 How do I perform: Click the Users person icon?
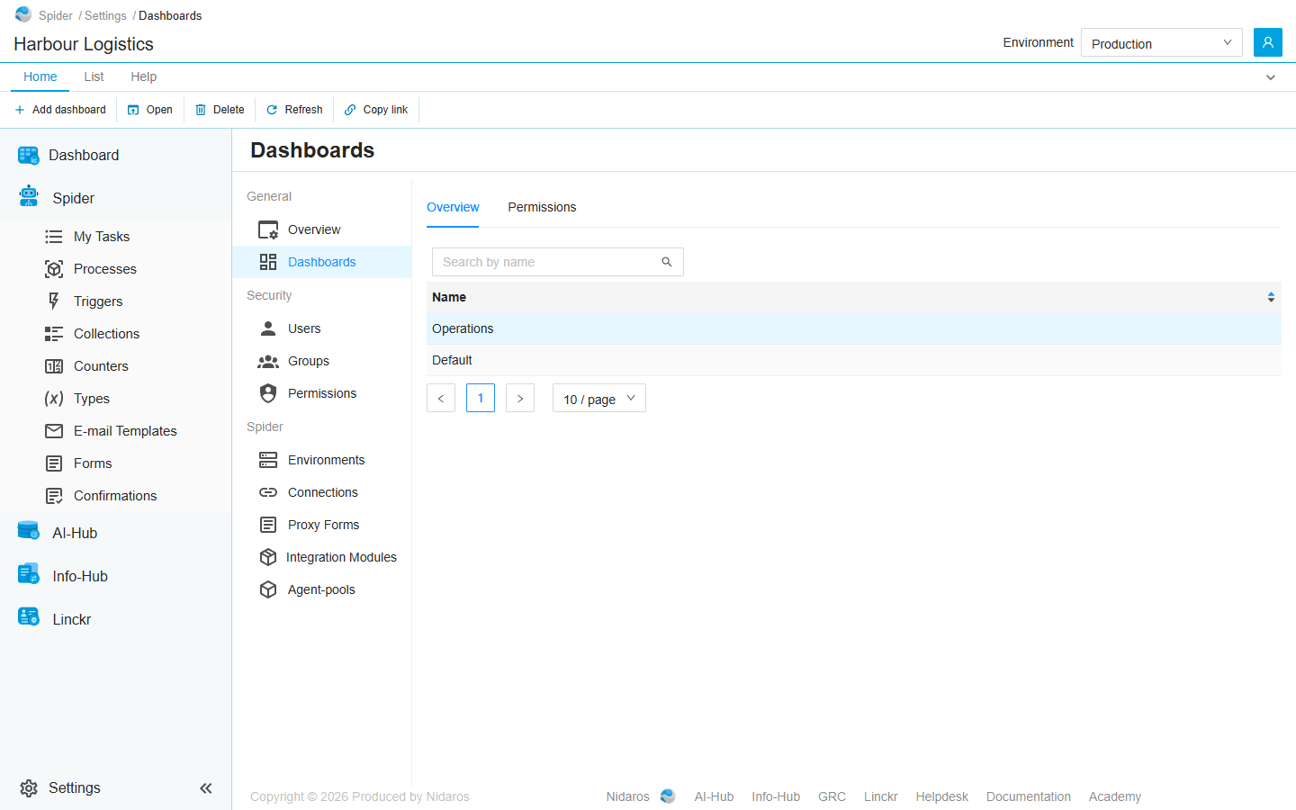(268, 328)
